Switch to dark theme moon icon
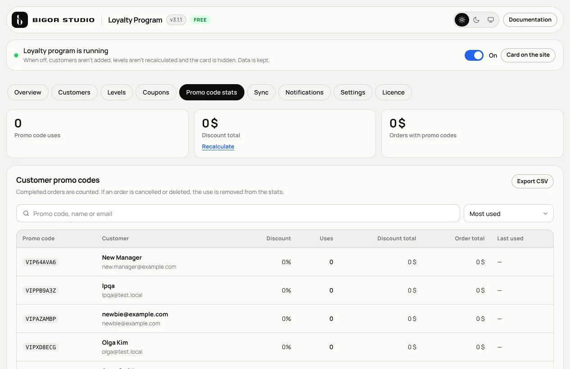The height and width of the screenshot is (369, 570). coord(476,20)
